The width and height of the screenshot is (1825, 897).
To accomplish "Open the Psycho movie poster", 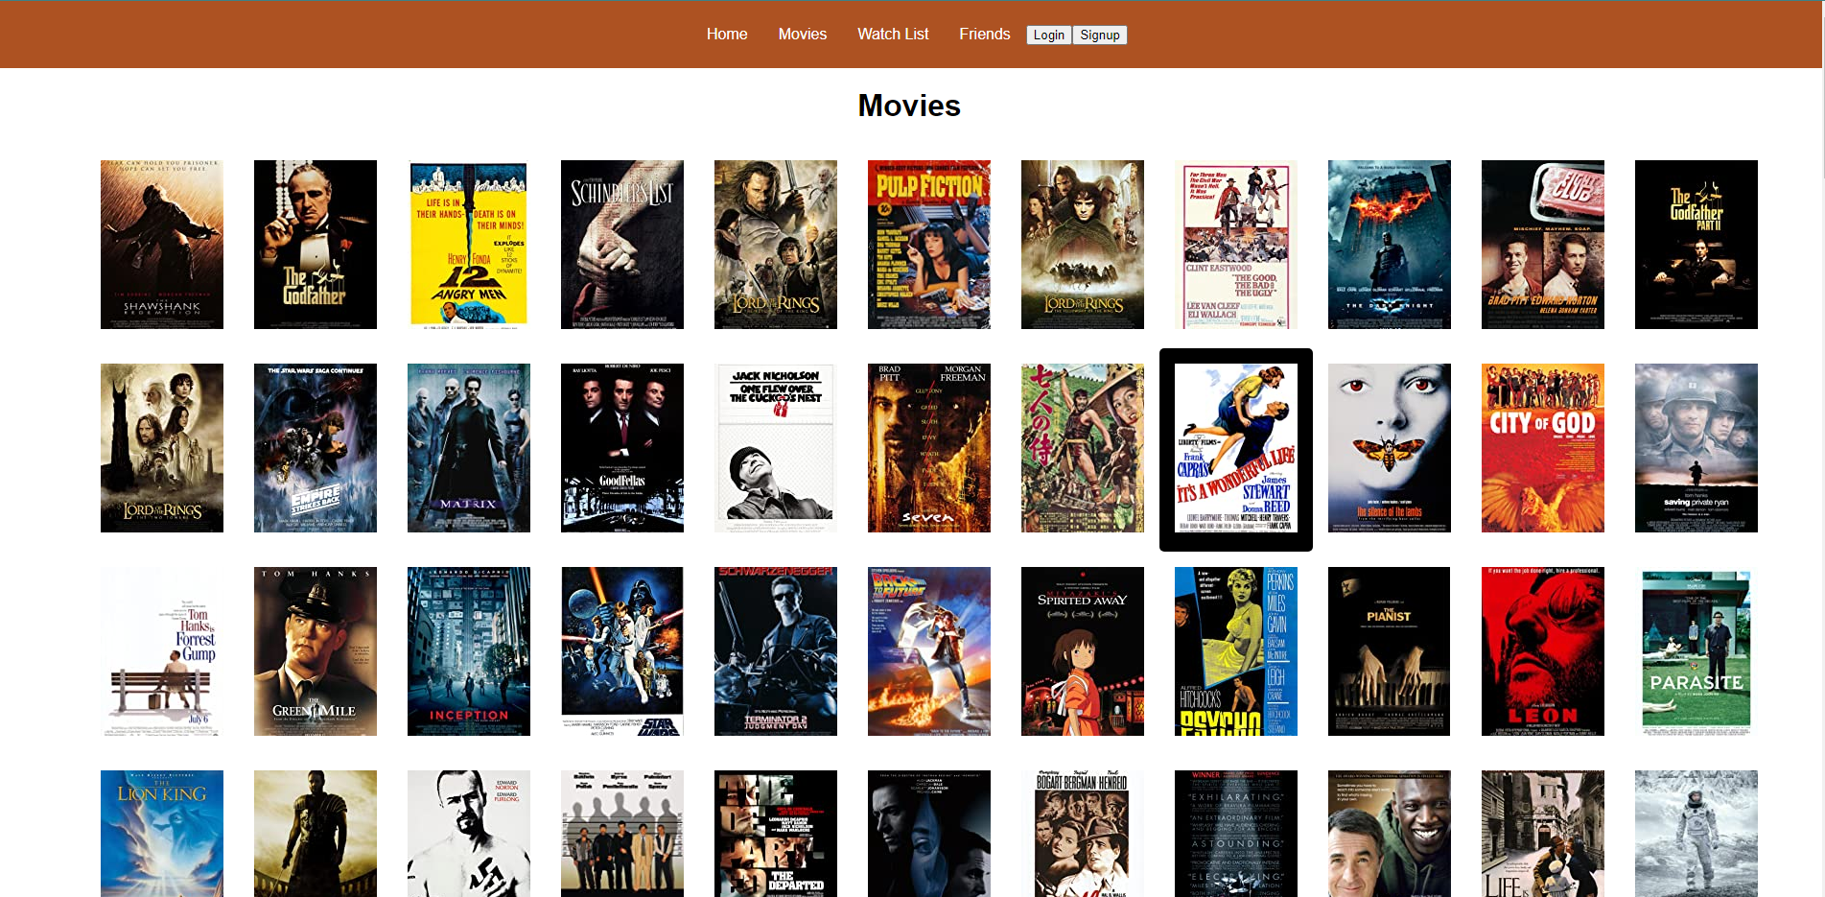I will point(1236,651).
